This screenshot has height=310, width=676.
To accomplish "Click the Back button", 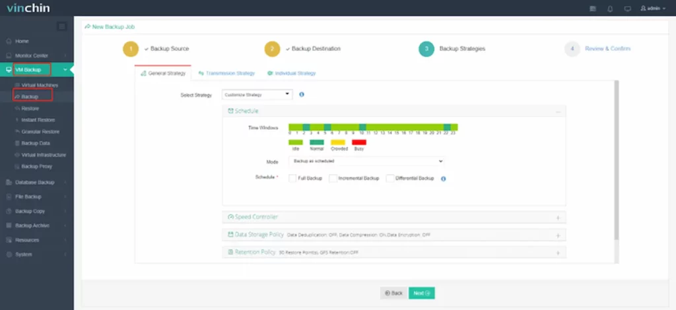I will point(393,294).
